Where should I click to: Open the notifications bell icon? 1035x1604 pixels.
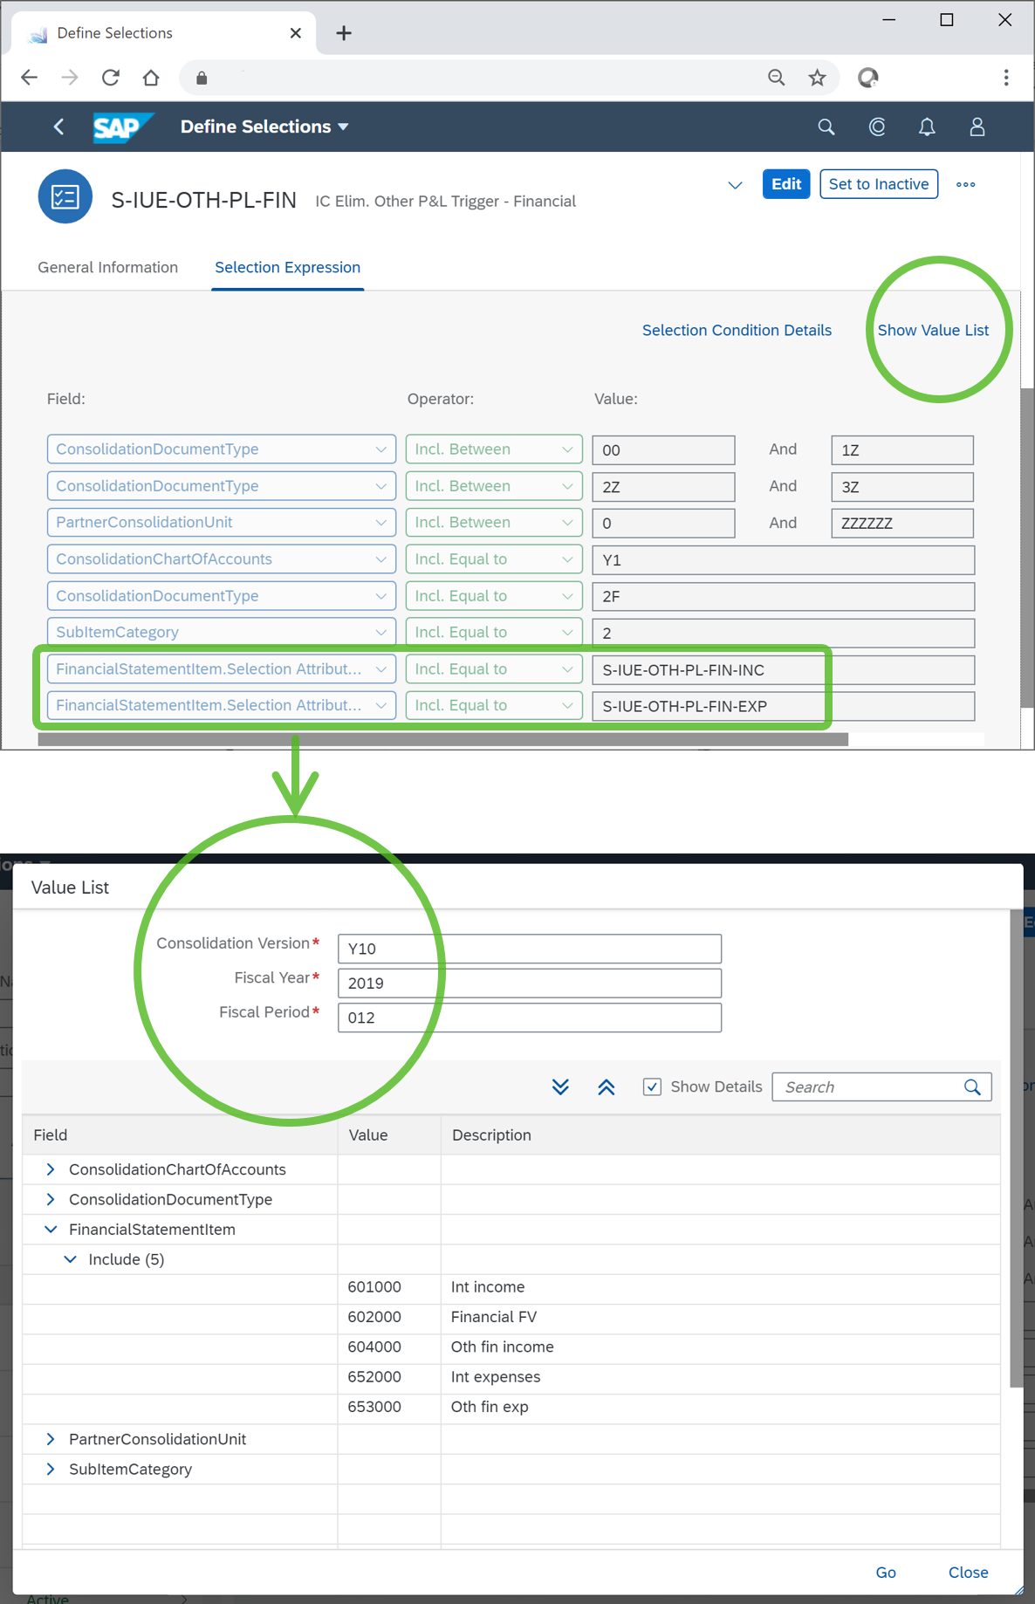click(x=927, y=127)
